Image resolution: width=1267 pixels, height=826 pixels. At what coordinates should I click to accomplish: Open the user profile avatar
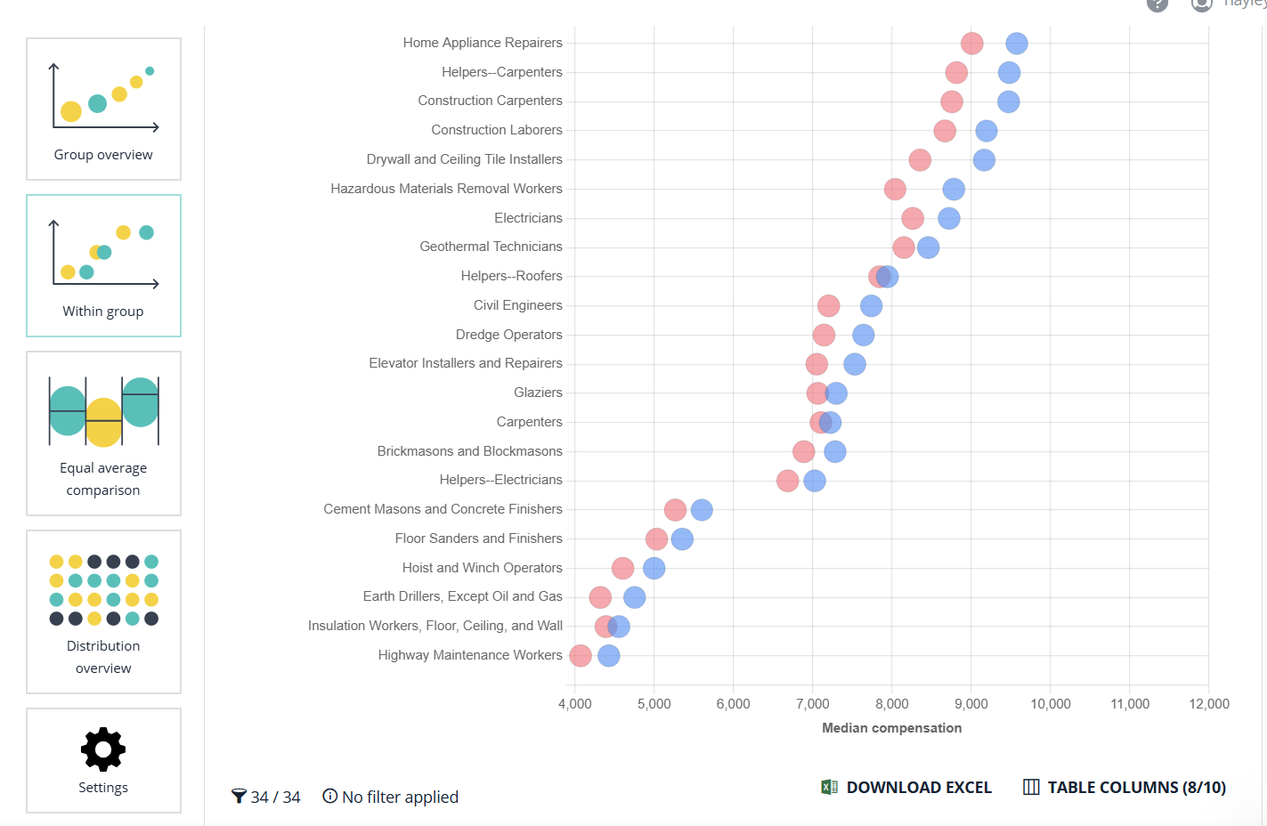(x=1201, y=4)
